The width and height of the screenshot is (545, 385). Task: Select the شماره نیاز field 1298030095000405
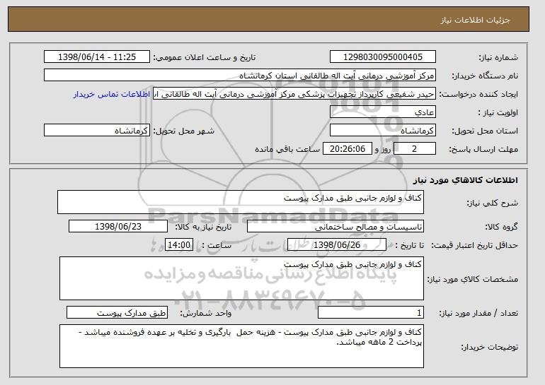(383, 57)
